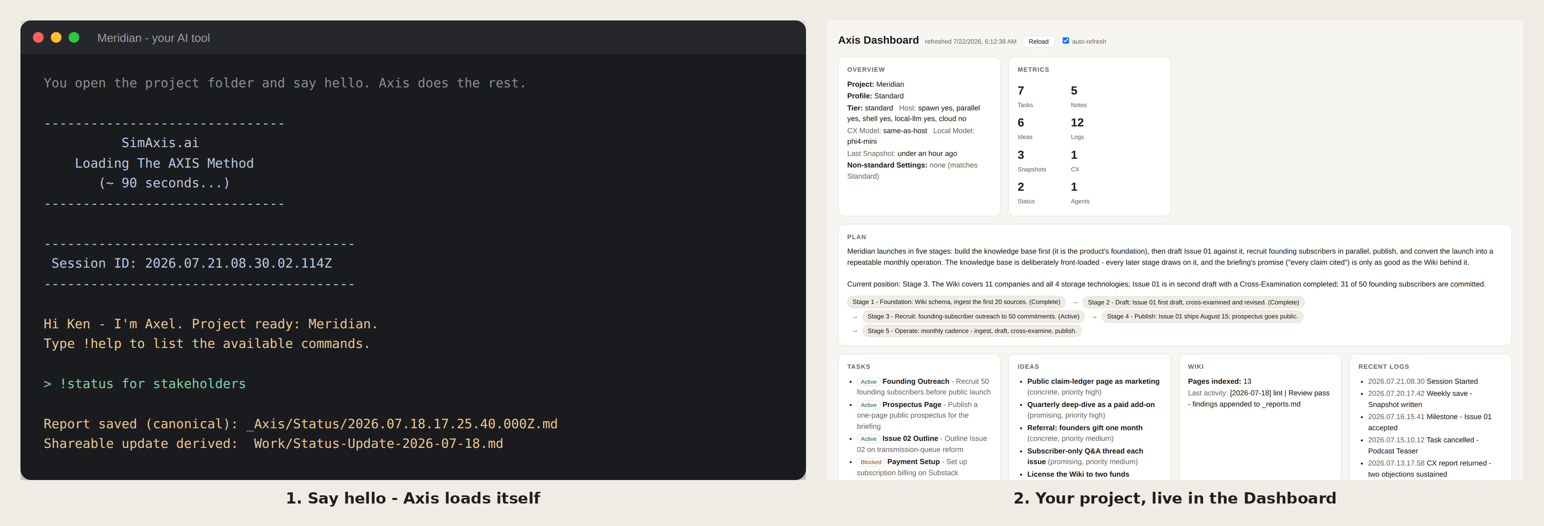Click the !status for stakeholders command line
This screenshot has width=1544, height=526.
click(145, 384)
